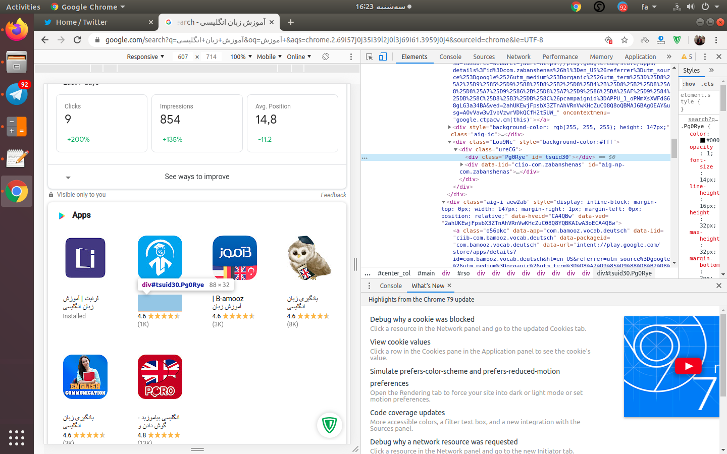Image resolution: width=727 pixels, height=454 pixels.
Task: Open the owl English learning app icon
Action: (309, 258)
